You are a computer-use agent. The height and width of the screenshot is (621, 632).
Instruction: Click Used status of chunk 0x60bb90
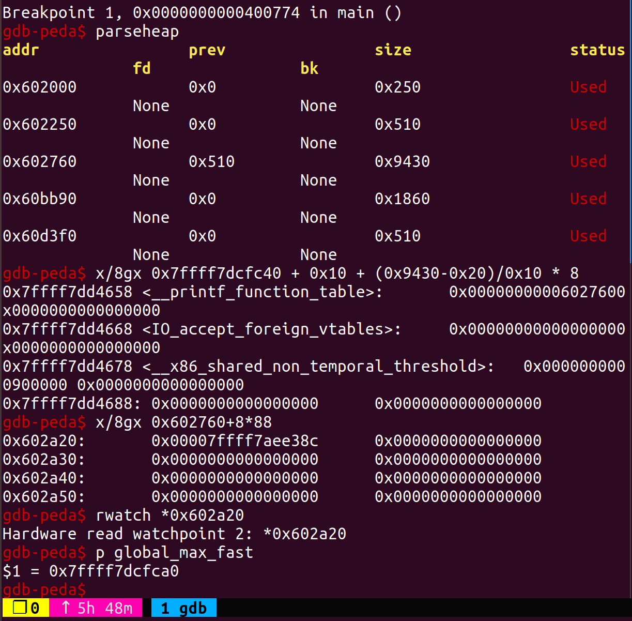(x=588, y=199)
